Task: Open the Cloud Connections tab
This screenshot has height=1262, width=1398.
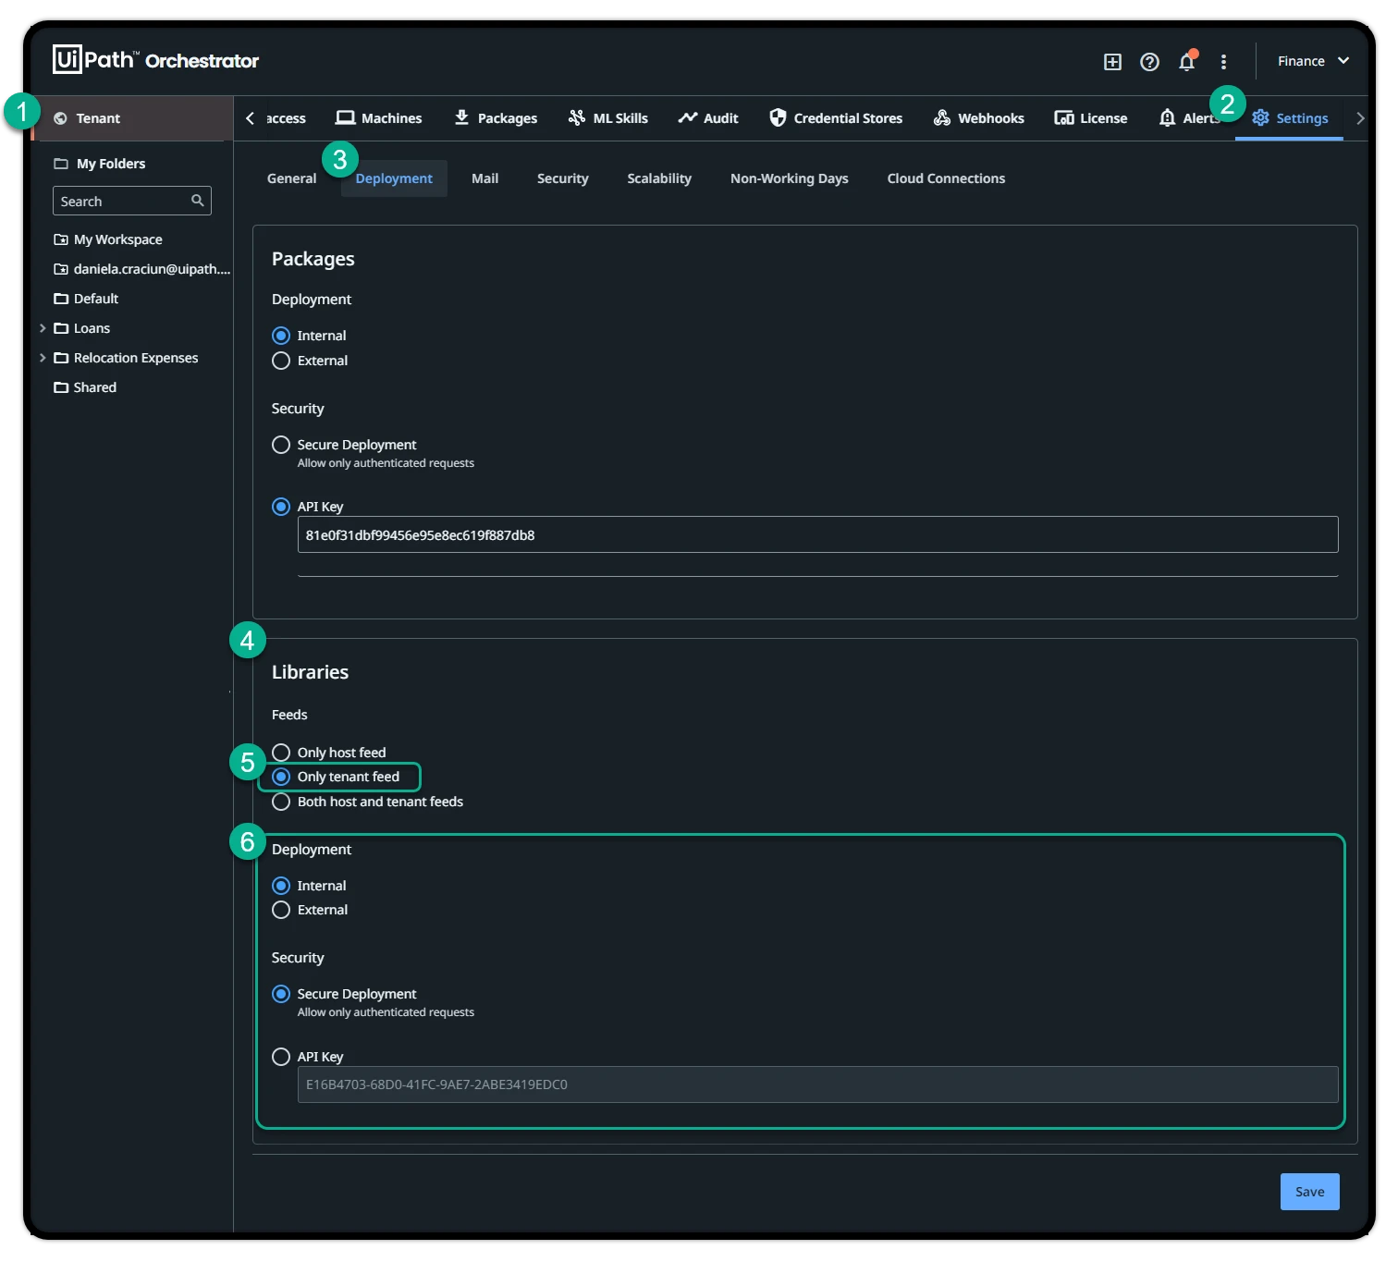Action: (x=946, y=178)
